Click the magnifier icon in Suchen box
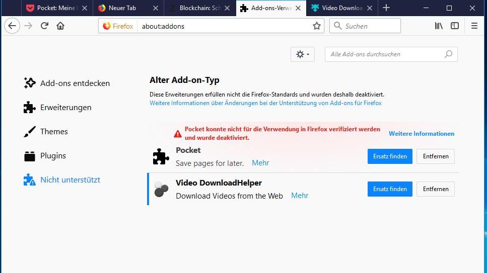 click(x=337, y=26)
